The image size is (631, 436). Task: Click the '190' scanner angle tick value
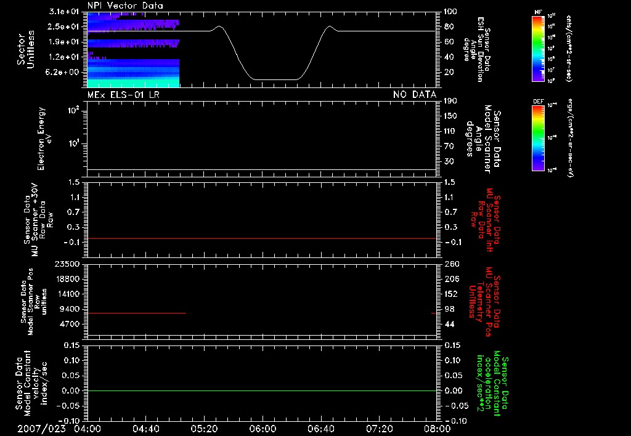450,101
